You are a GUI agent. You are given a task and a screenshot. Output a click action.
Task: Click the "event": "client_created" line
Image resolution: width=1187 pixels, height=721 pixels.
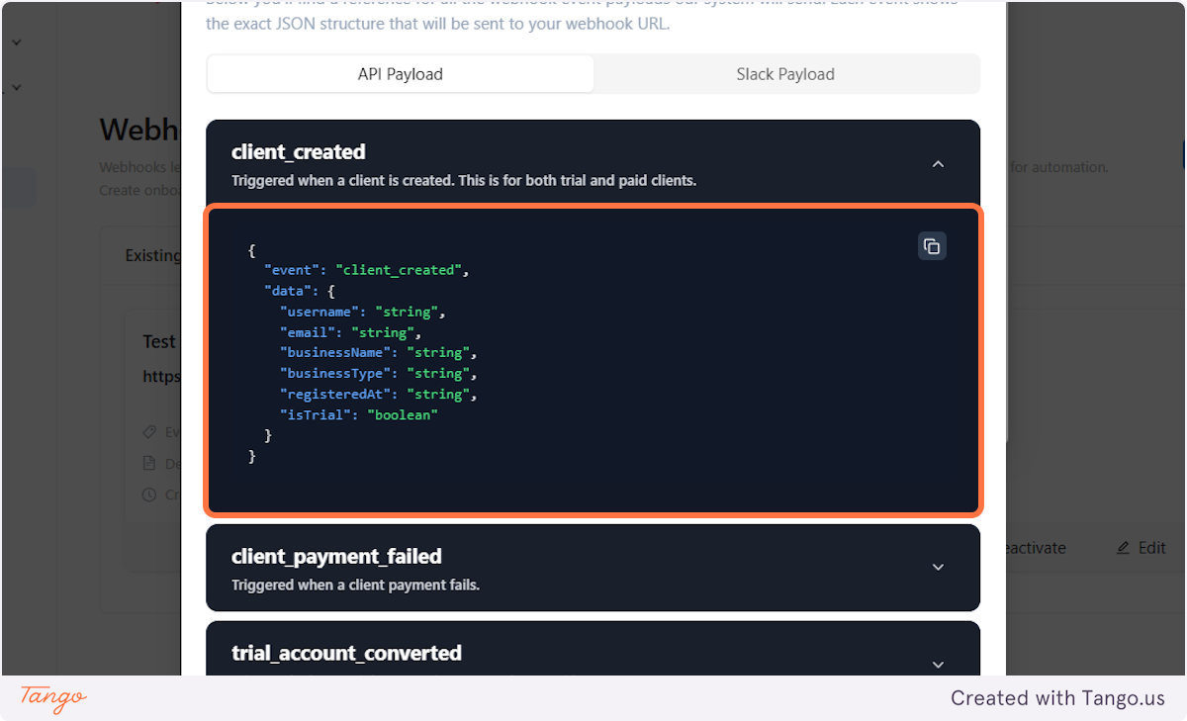coord(366,270)
